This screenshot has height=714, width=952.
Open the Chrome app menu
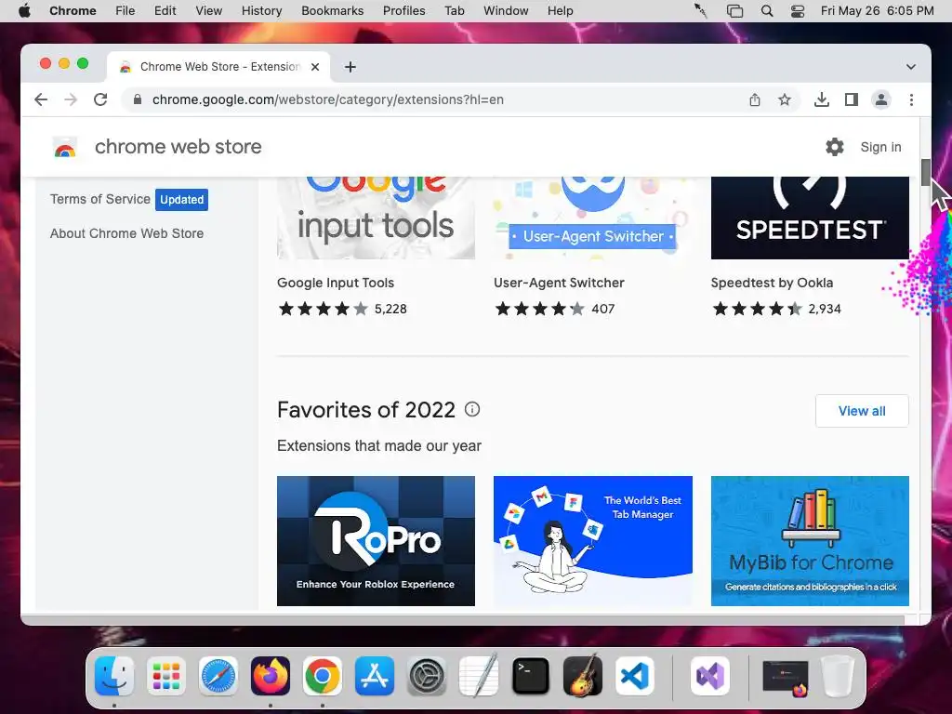(73, 11)
